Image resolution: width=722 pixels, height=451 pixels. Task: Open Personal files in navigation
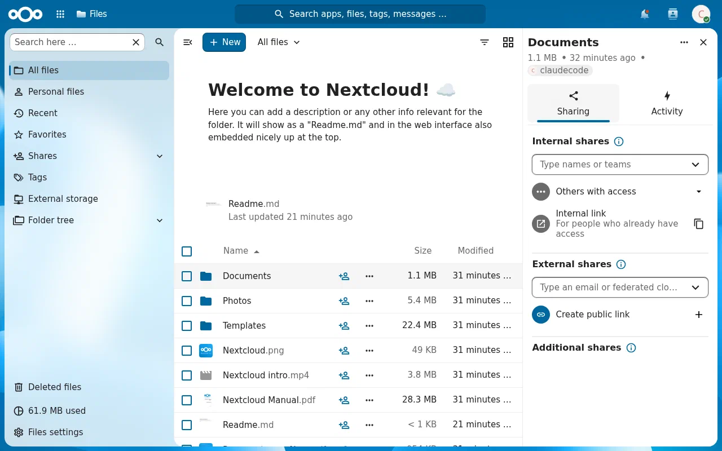tap(89, 92)
